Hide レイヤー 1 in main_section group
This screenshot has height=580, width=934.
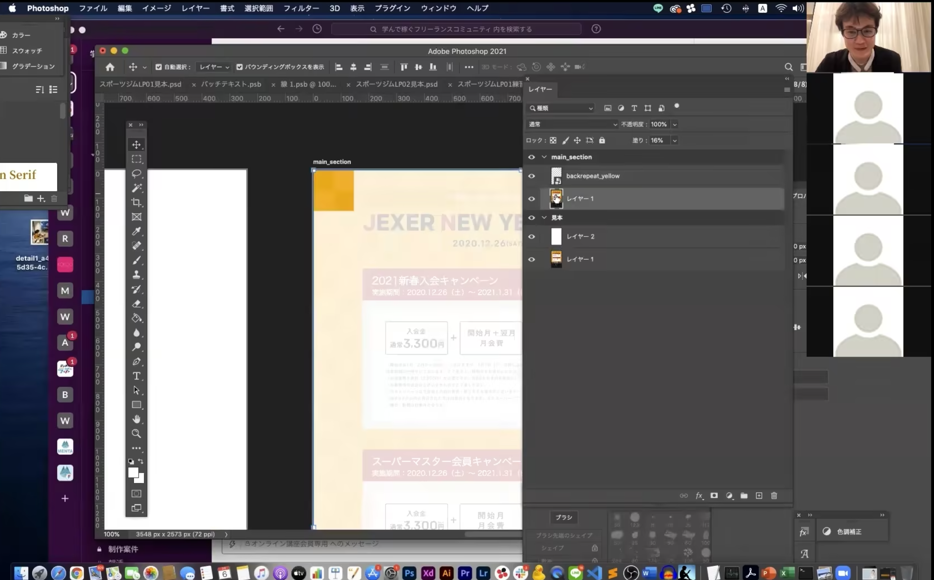tap(531, 199)
